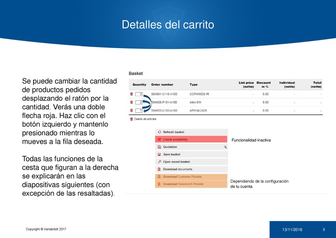Click the Basket heading
Screen dimensions: 336x238
(136, 73)
